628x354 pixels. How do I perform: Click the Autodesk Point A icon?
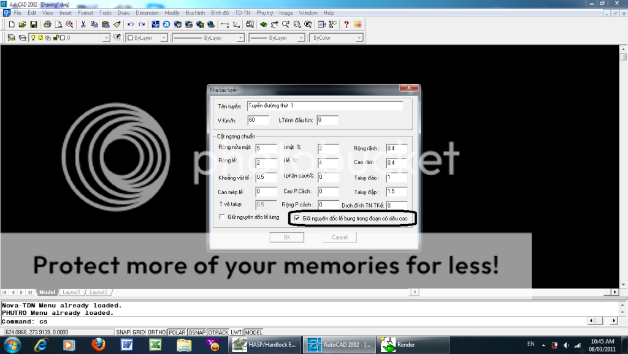(166, 24)
